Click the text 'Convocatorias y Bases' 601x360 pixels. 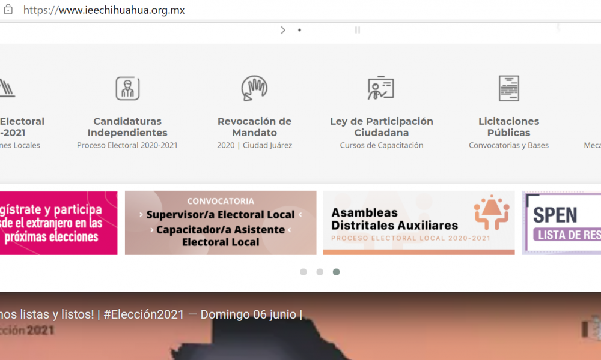pyautogui.click(x=508, y=145)
